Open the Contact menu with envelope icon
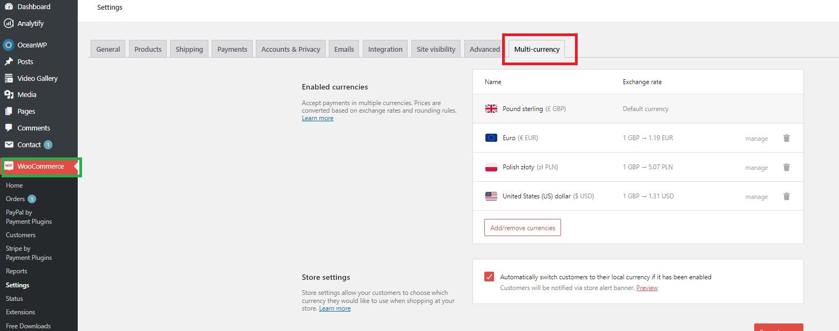The height and width of the screenshot is (331, 839). pos(9,144)
